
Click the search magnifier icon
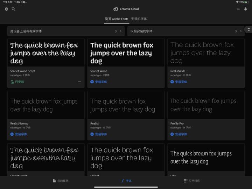pyautogui.click(x=14, y=9)
